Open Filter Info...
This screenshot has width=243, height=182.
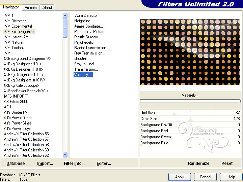[x=74, y=163]
